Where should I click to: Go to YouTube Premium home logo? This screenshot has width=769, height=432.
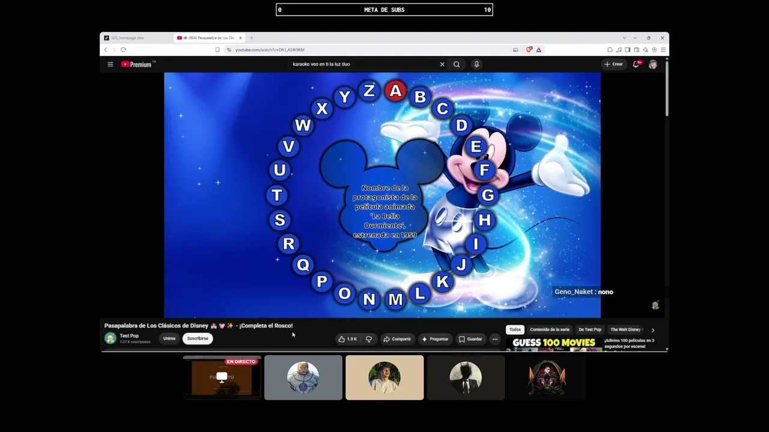point(136,64)
